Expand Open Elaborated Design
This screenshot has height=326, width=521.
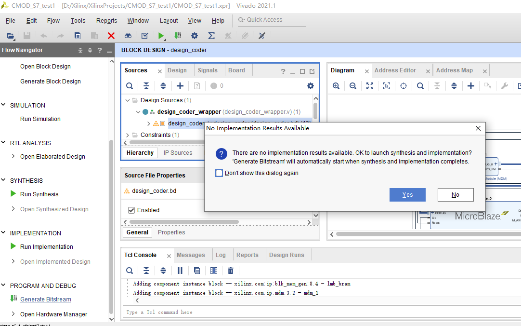(13, 156)
